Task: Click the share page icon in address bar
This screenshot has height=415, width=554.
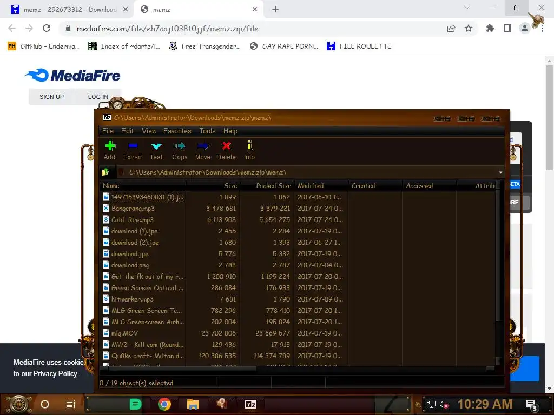Action: click(451, 28)
